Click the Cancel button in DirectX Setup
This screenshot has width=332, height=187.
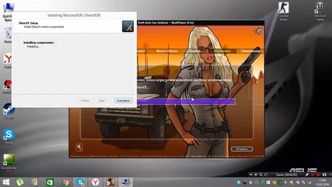pyautogui.click(x=123, y=100)
